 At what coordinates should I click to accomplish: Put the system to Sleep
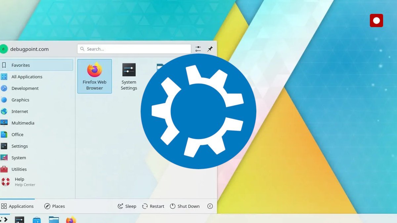(x=127, y=206)
